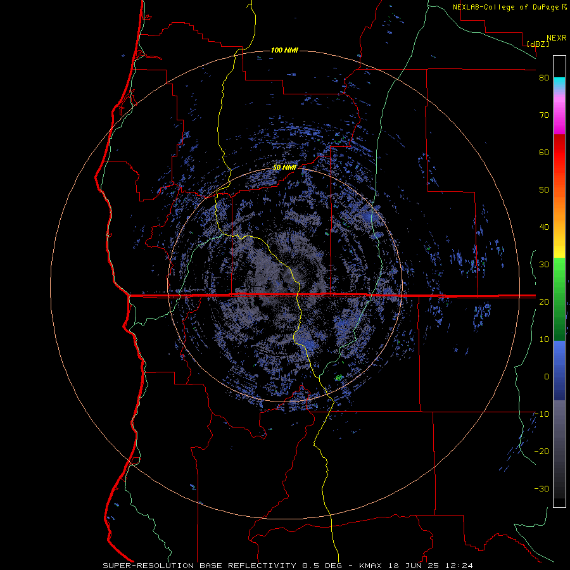Click the 10 value on dBZ scale

point(544,339)
